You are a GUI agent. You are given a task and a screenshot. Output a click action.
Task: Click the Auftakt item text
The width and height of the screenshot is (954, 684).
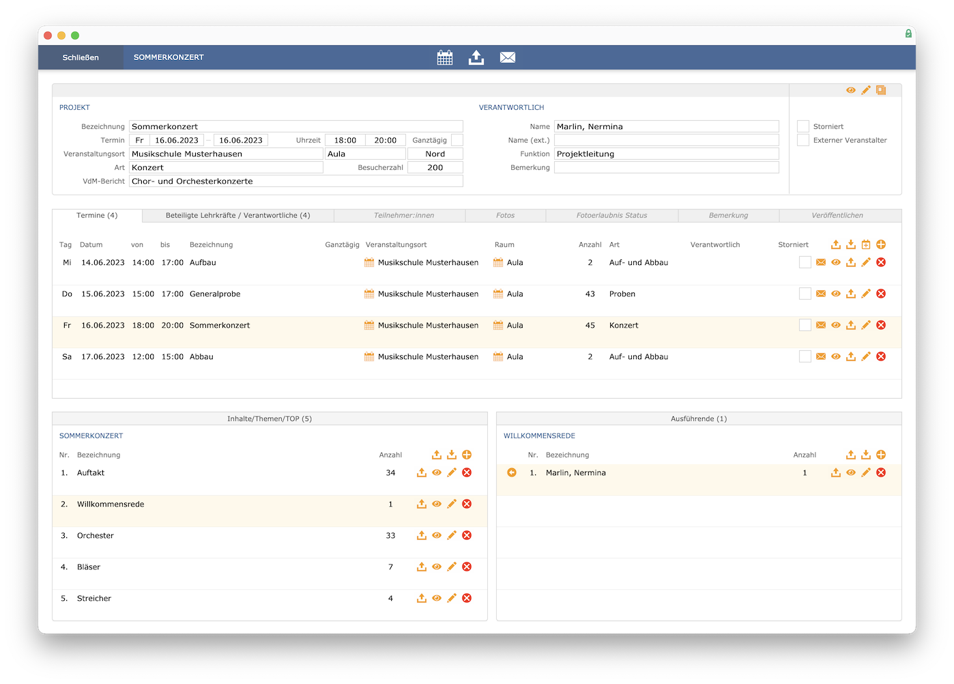91,473
